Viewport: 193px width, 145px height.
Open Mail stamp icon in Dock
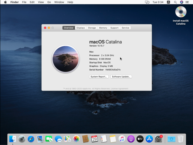coord(40,139)
